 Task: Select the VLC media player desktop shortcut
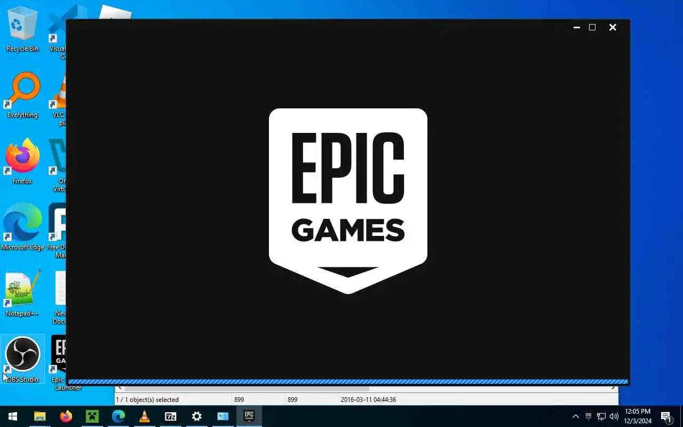tap(59, 100)
